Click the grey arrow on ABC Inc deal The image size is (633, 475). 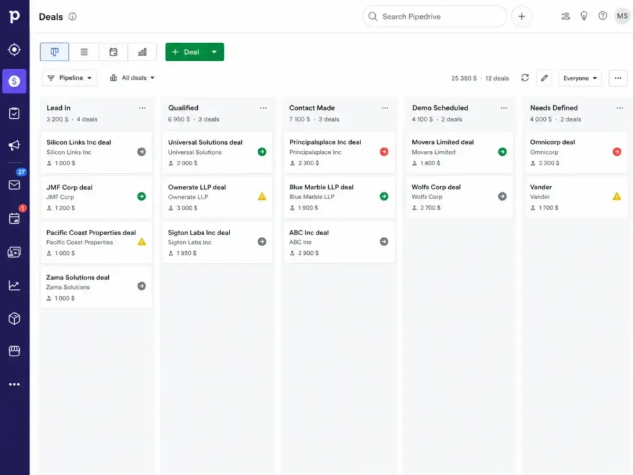(x=384, y=242)
